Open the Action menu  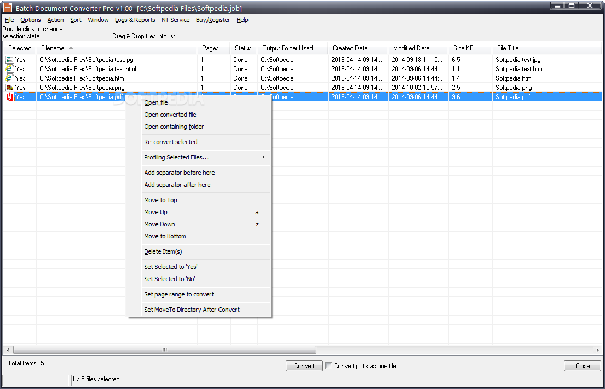(x=55, y=20)
